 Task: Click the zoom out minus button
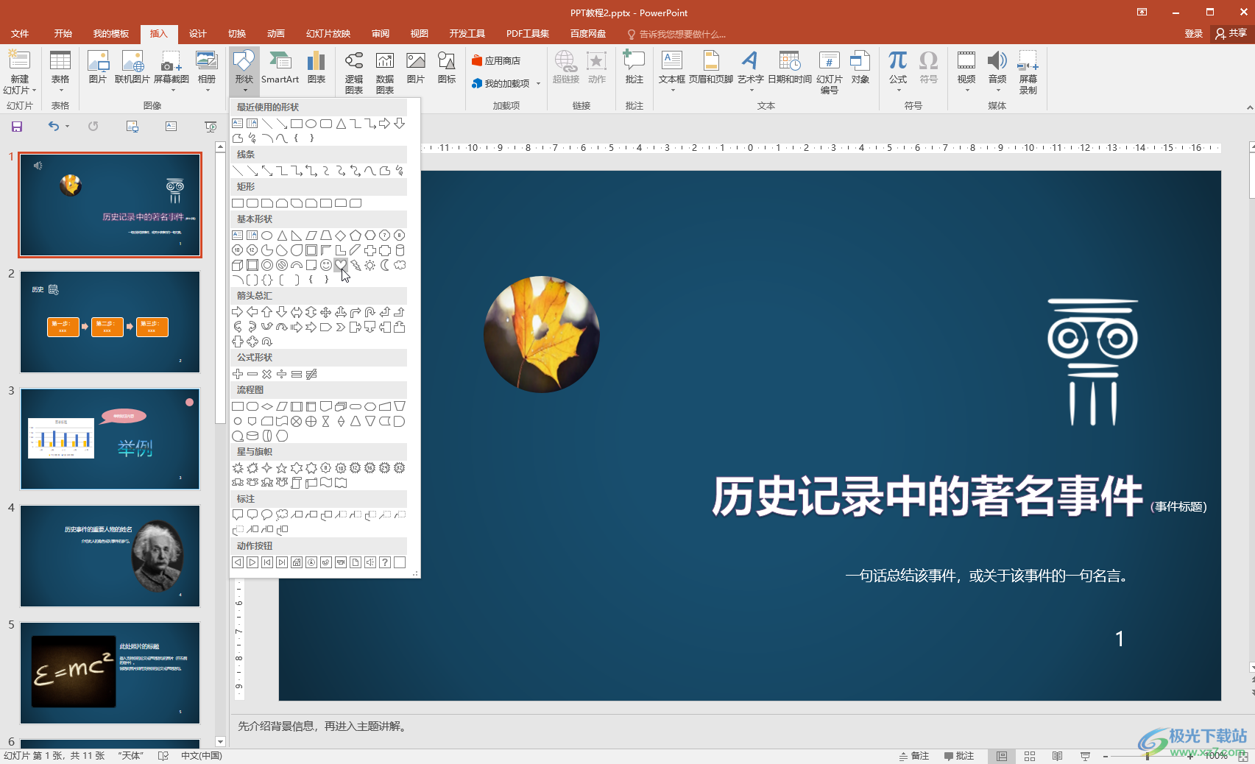pos(1105,756)
